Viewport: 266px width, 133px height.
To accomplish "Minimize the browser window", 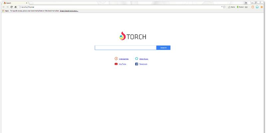I will [252, 2].
